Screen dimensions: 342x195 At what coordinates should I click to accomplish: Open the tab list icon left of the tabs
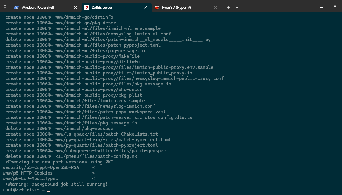pyautogui.click(x=6, y=7)
